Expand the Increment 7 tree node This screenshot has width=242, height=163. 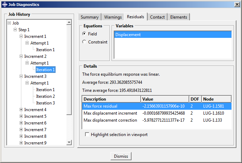click(21, 130)
